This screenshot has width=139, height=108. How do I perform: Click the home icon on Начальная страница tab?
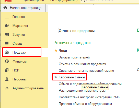pos(5,8)
